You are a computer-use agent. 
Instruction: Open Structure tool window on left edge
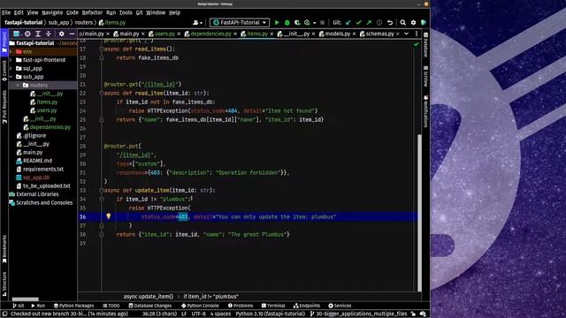[x=4, y=284]
